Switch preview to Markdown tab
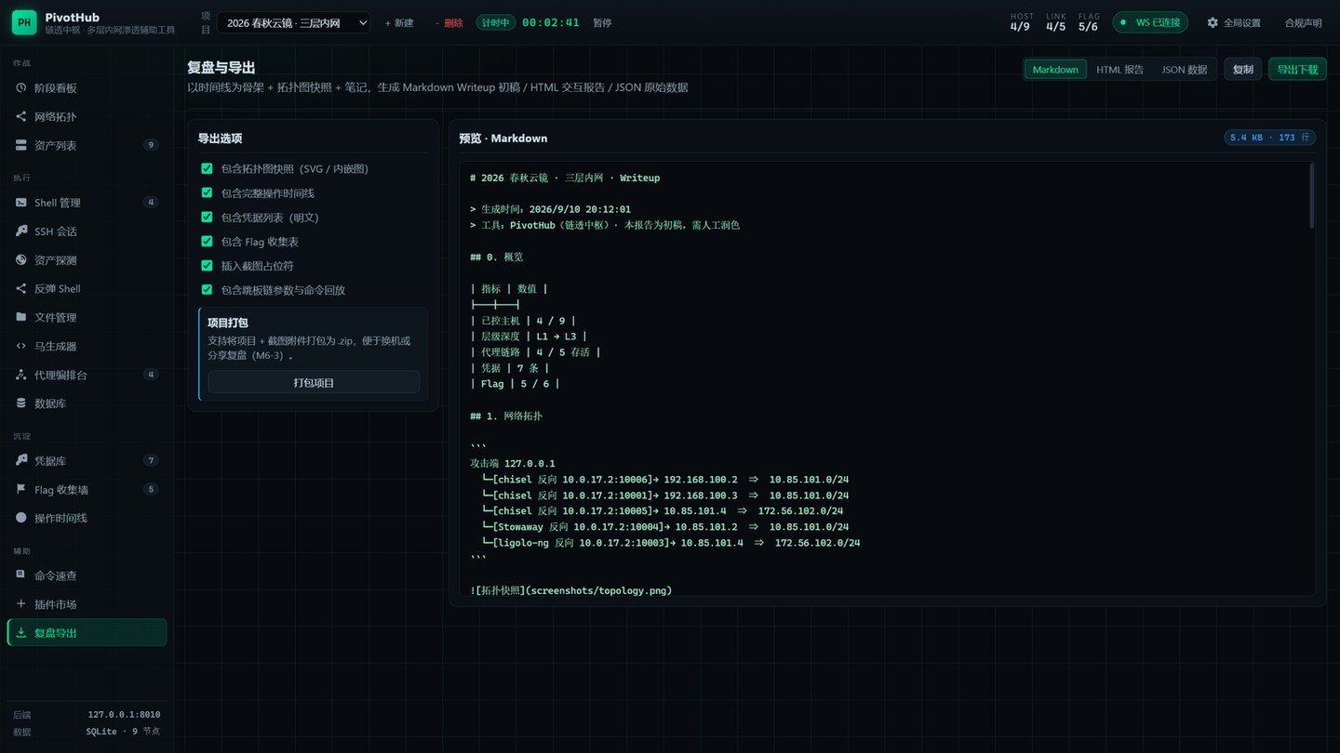 (1055, 70)
